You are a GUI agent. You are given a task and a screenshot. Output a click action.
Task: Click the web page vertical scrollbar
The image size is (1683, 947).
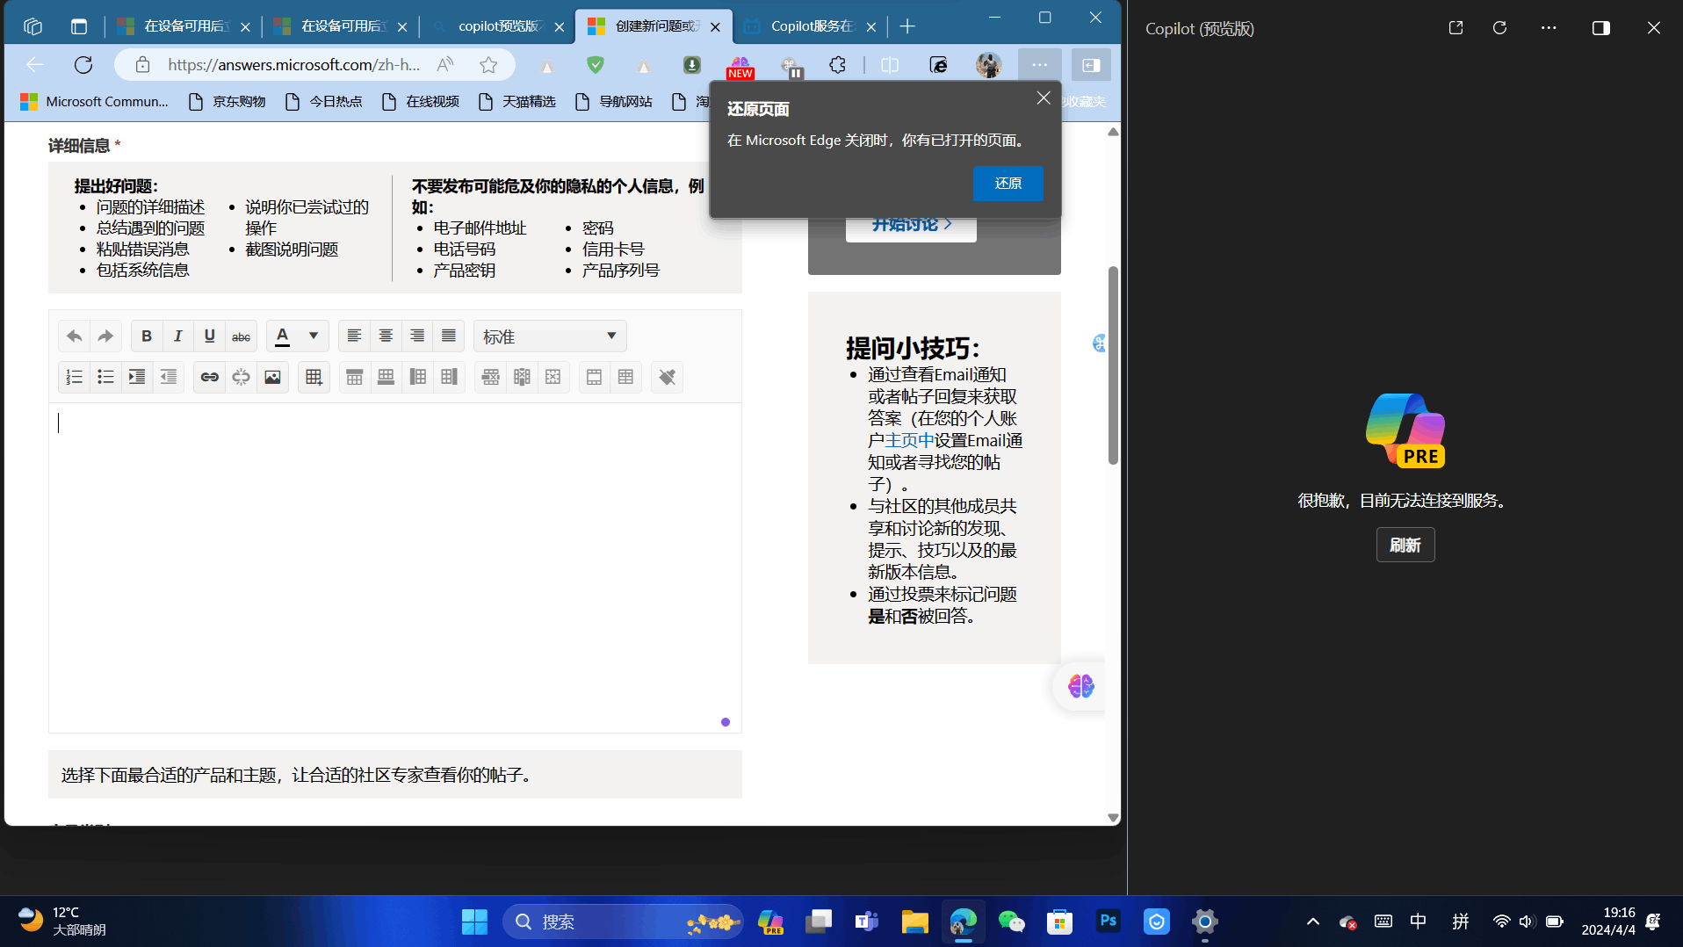click(x=1113, y=365)
